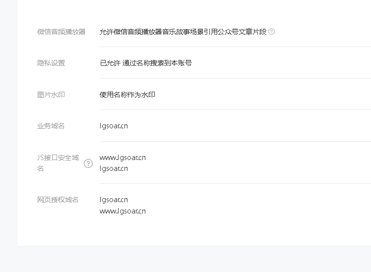
Task: Select lgsoar.cn in the JS接口安全域名 row
Action: 114,169
